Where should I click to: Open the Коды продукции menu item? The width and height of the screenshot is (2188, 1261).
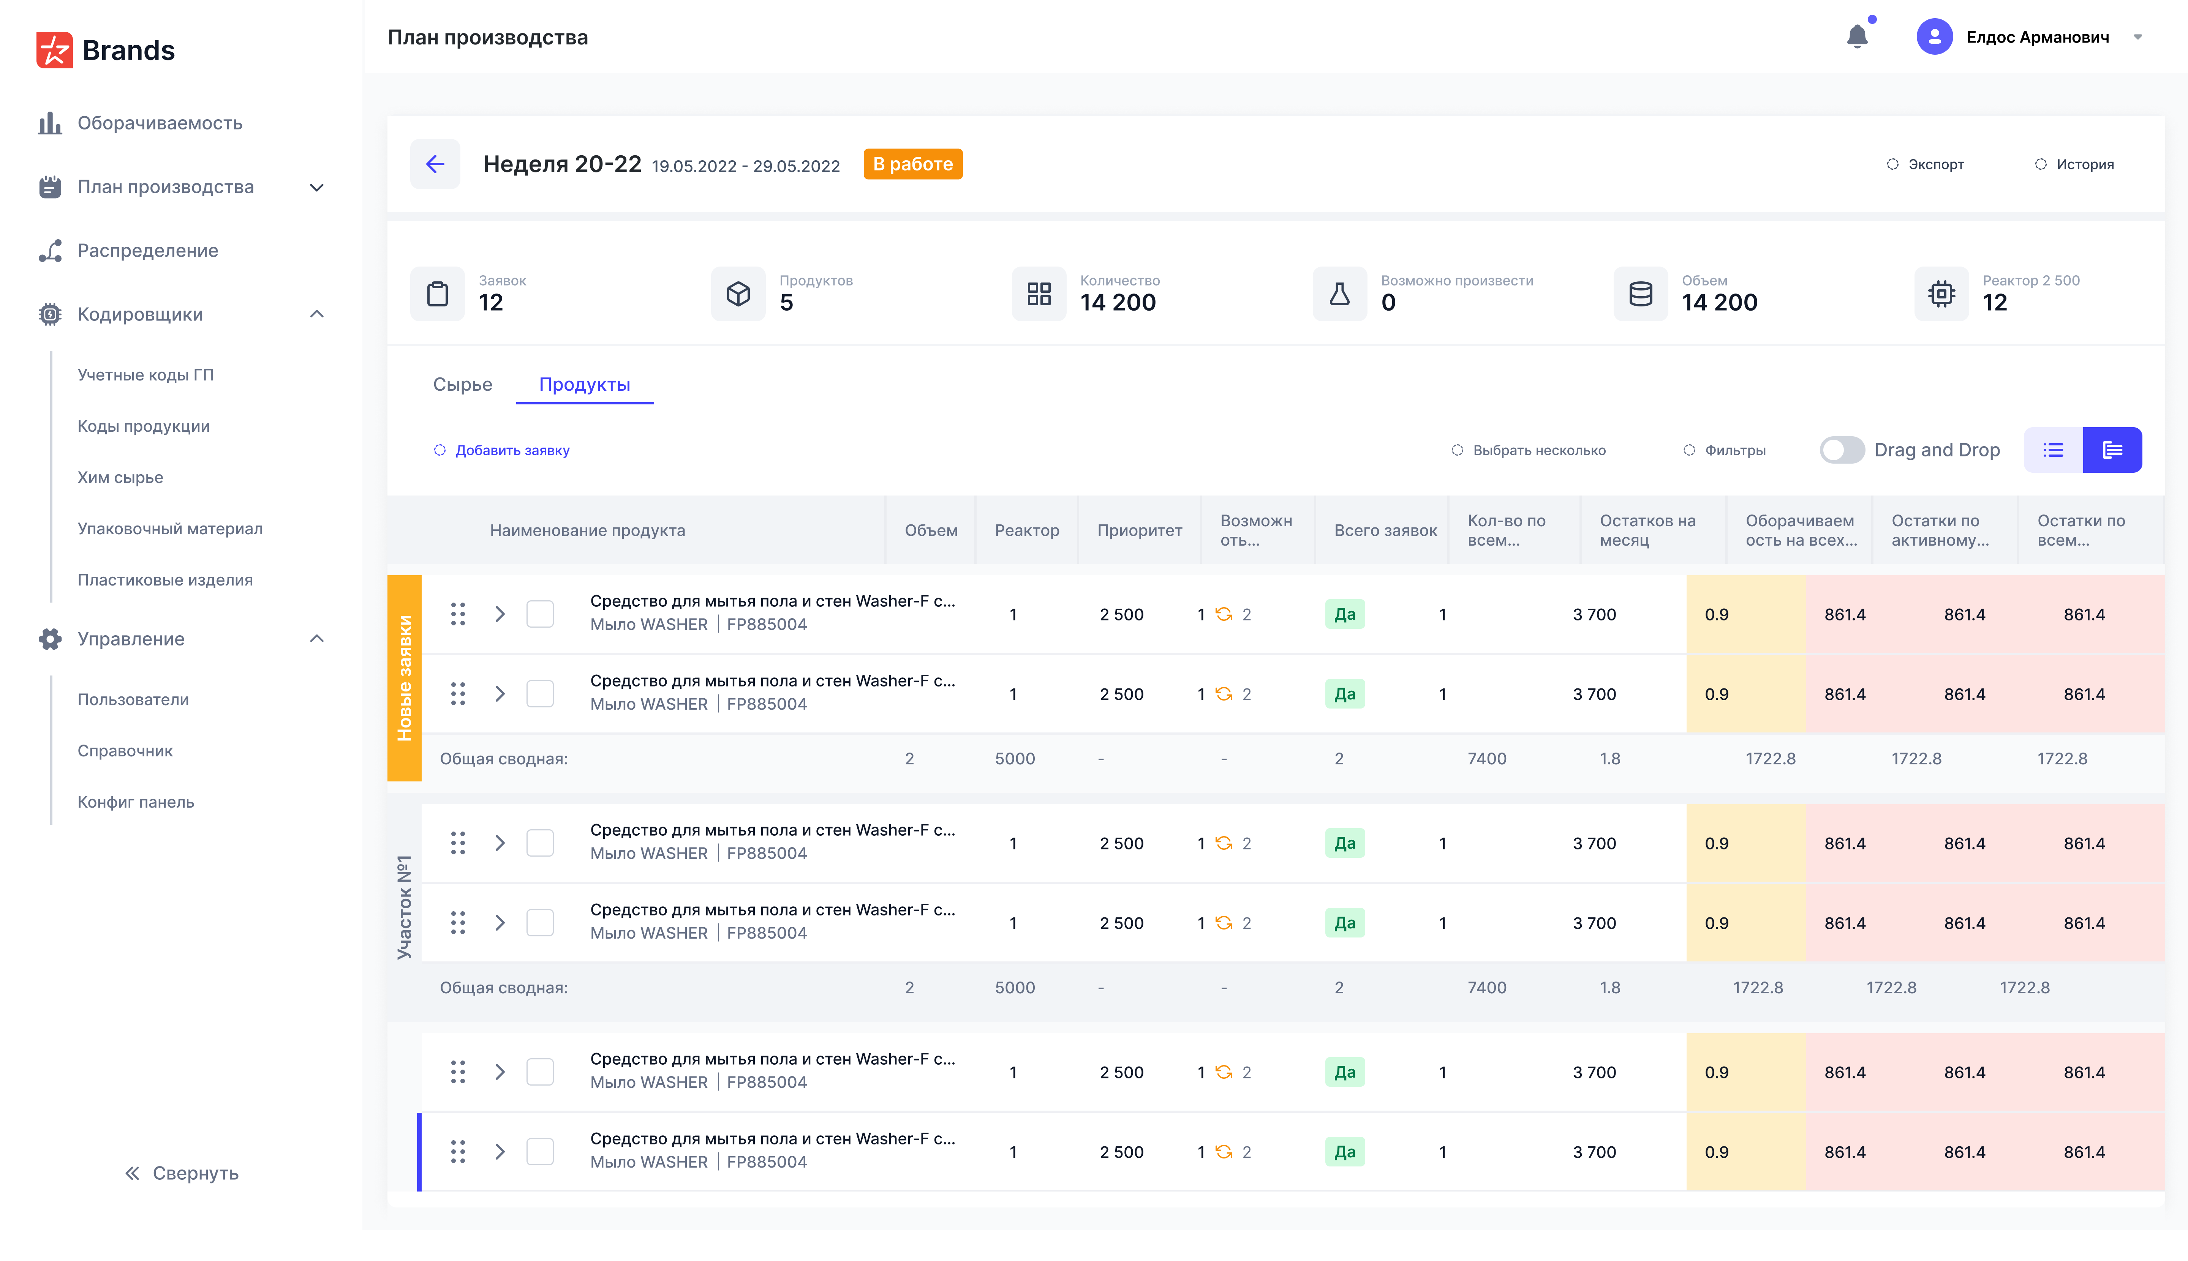[144, 426]
